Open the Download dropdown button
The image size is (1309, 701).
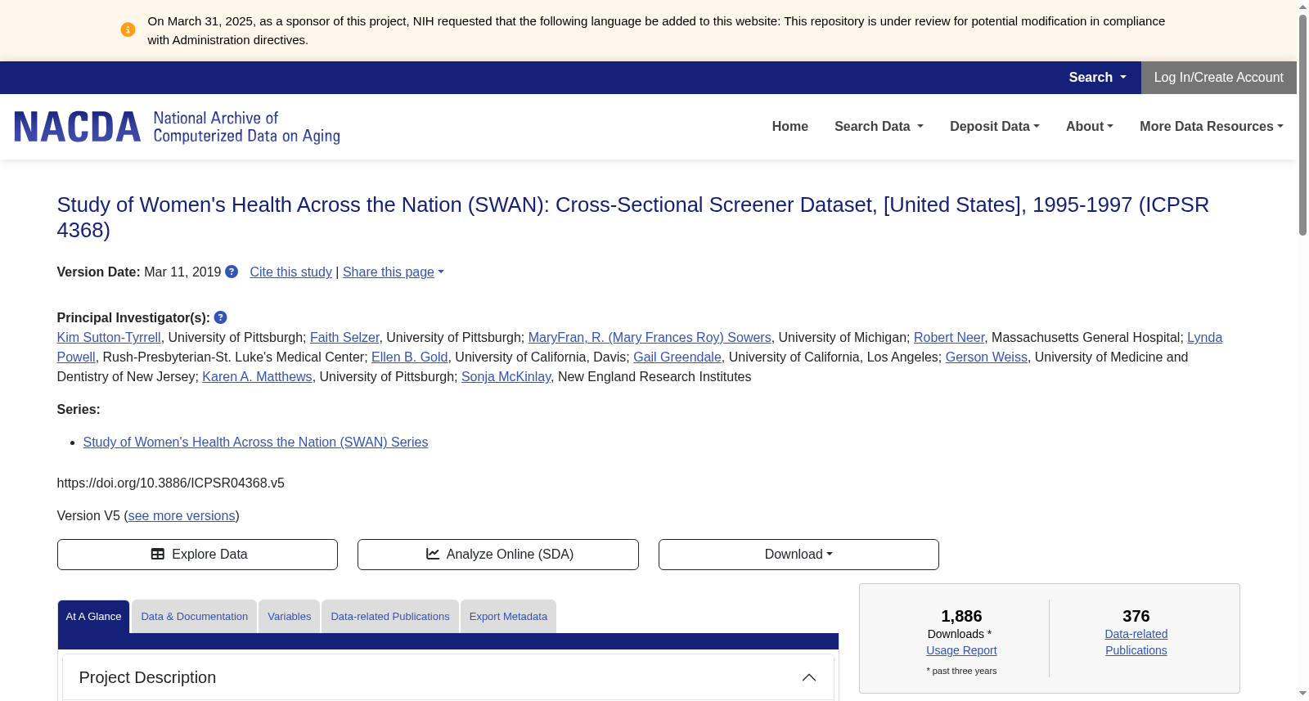(x=798, y=555)
